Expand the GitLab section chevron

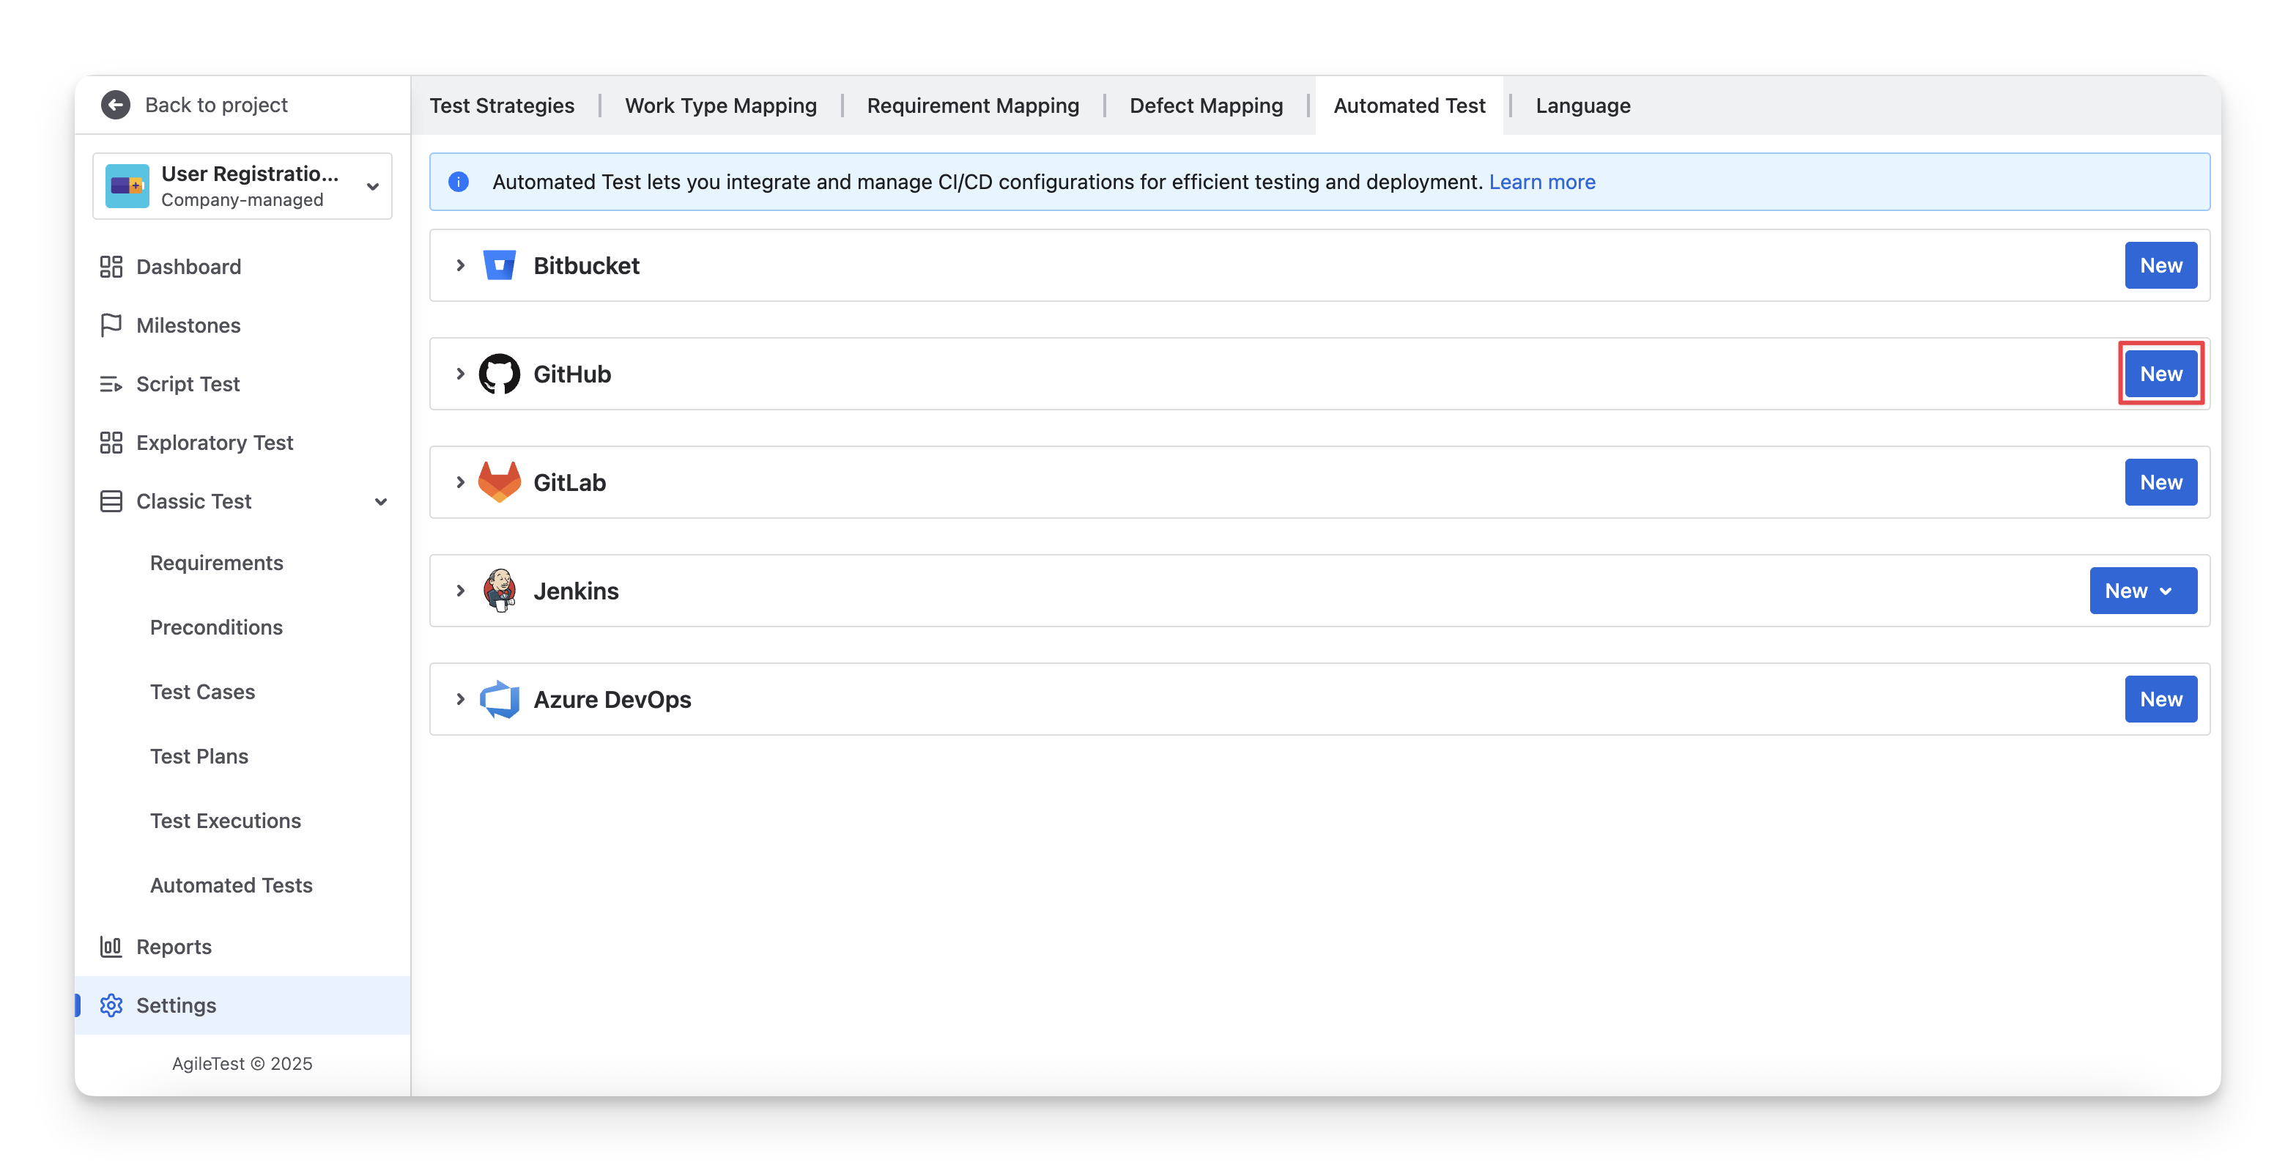[460, 482]
